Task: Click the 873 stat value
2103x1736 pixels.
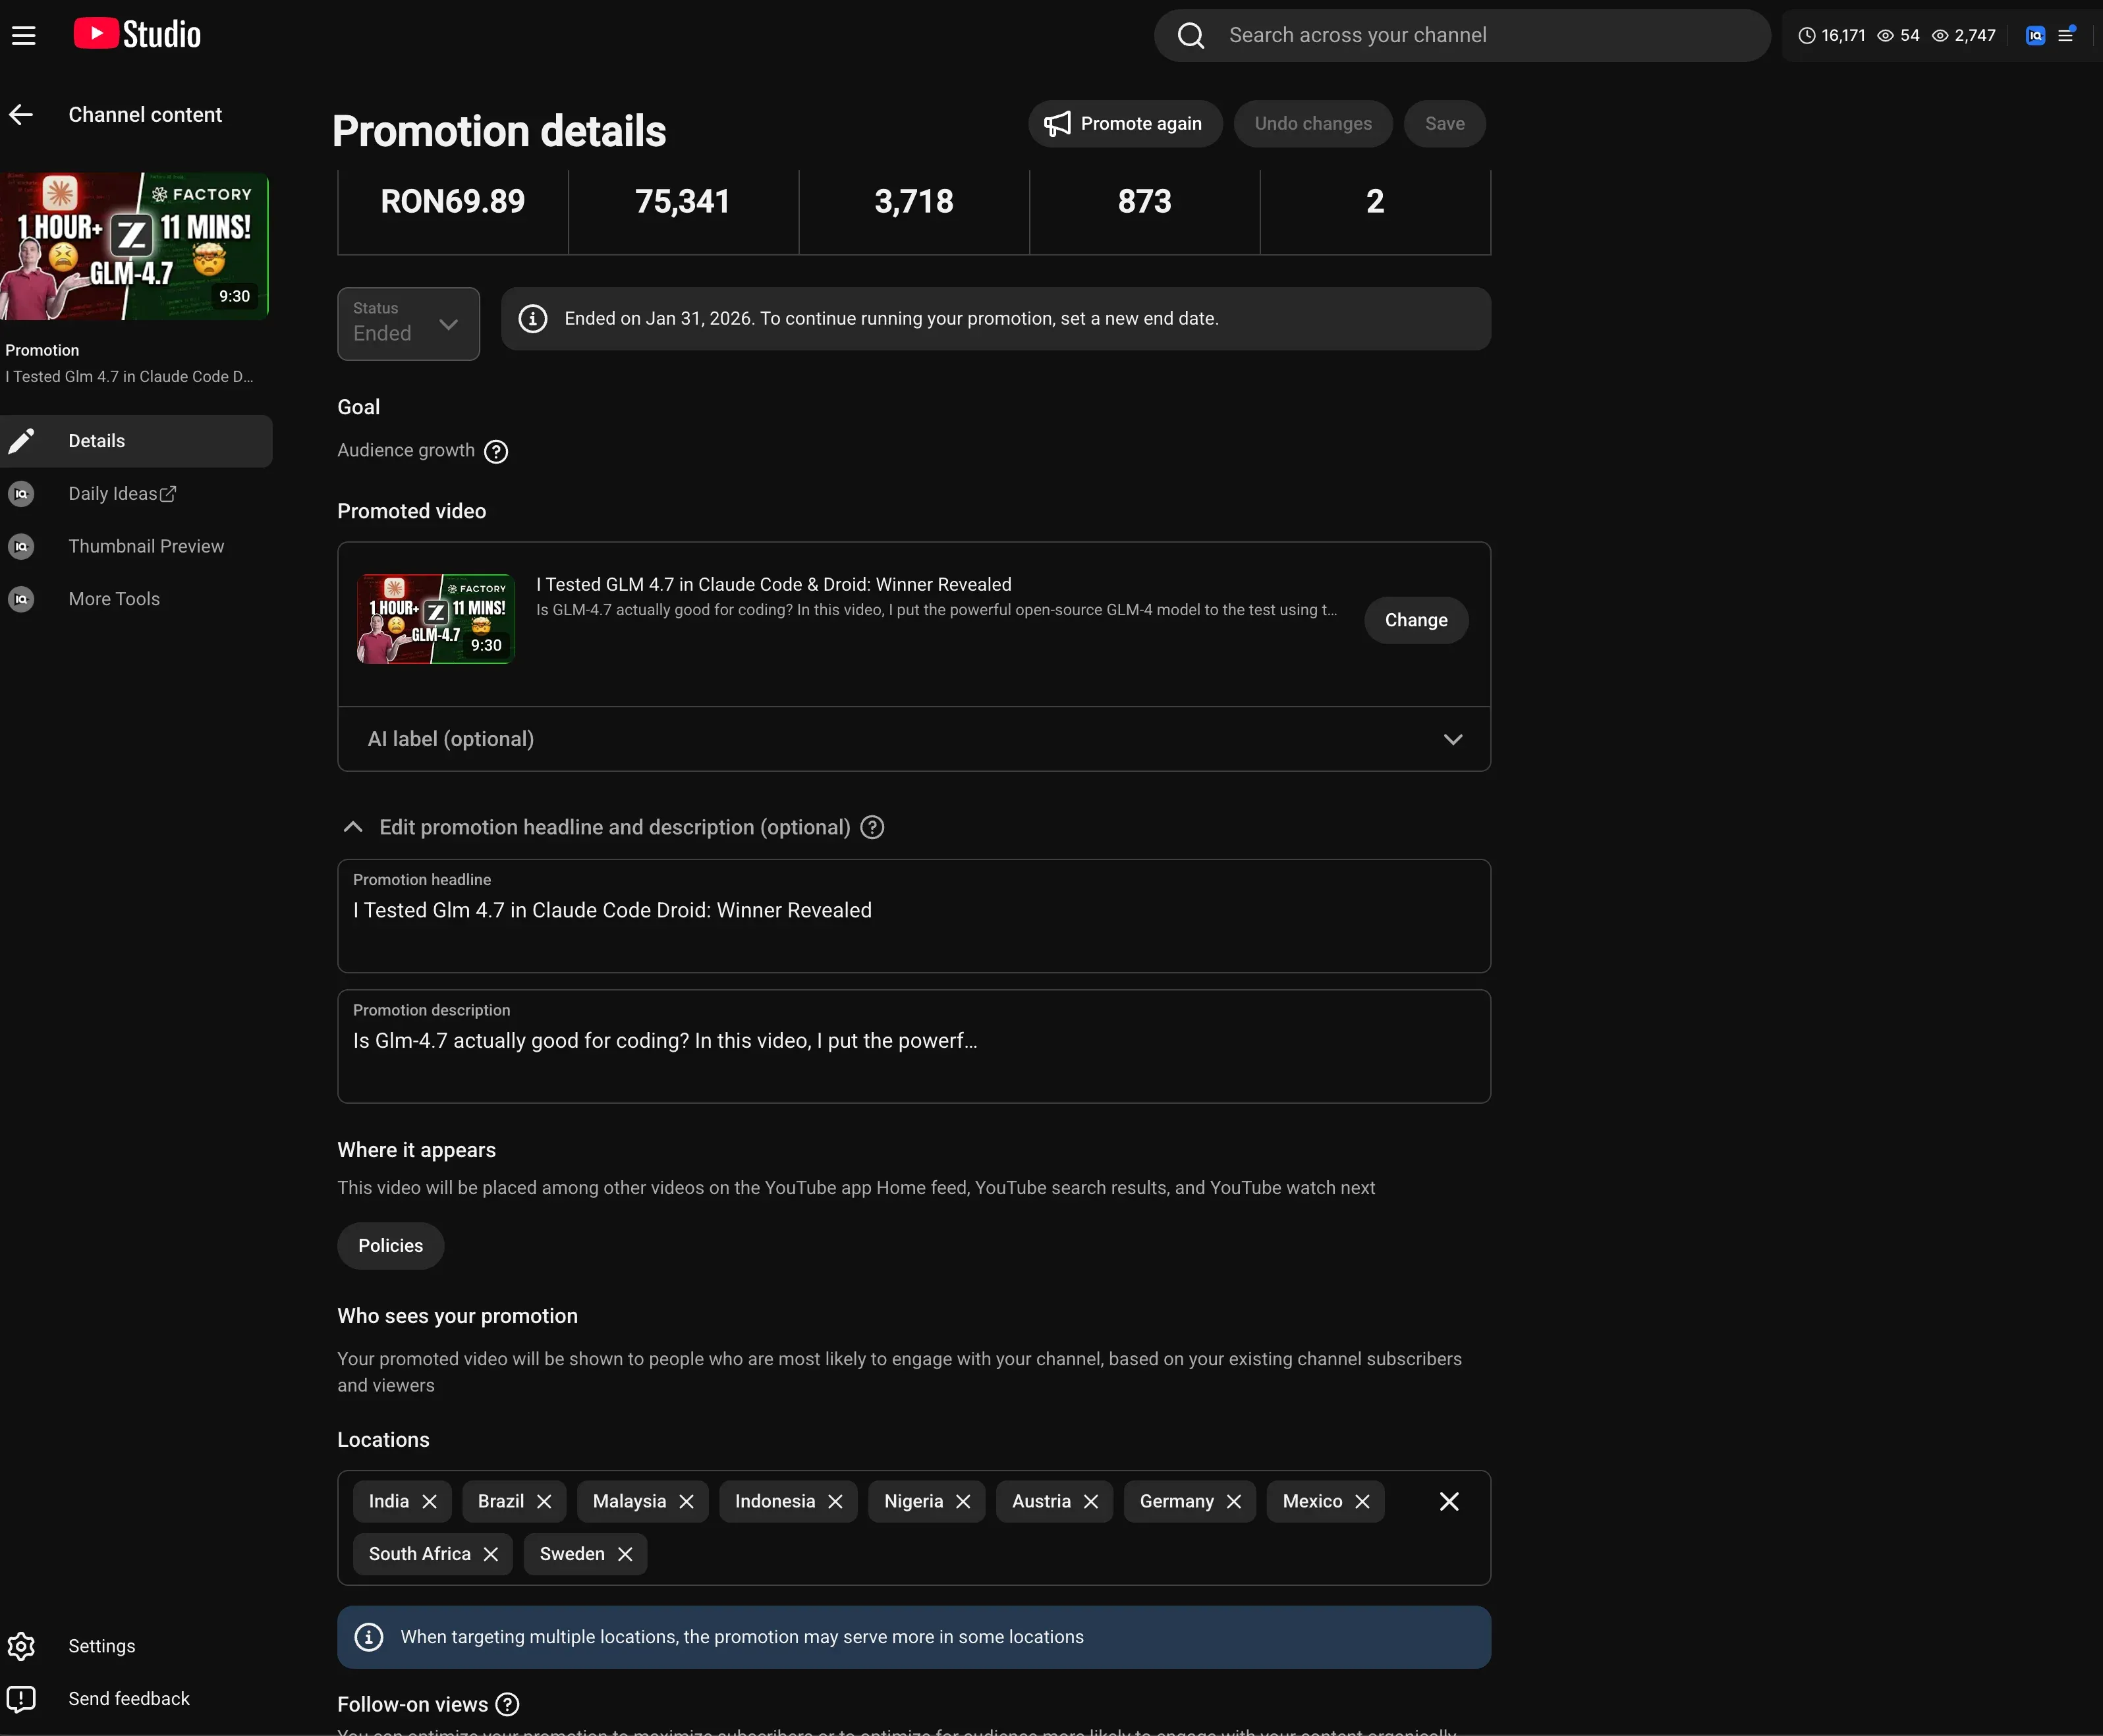Action: click(1144, 202)
